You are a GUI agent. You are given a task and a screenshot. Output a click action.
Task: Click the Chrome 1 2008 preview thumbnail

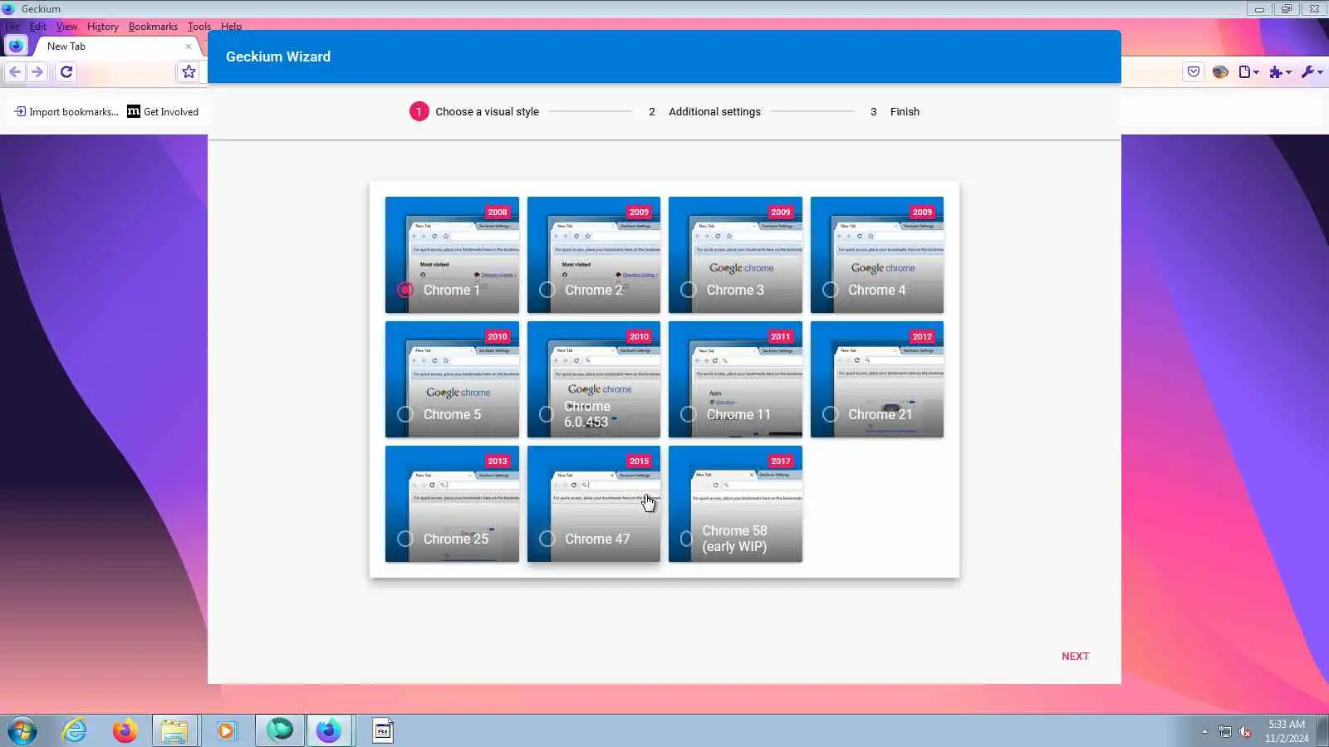tap(452, 254)
